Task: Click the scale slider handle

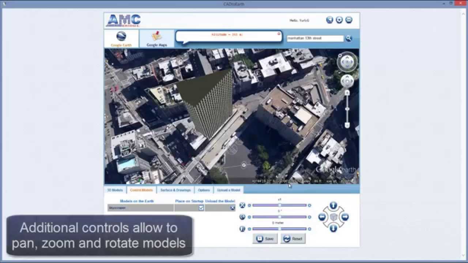Action: point(279,205)
